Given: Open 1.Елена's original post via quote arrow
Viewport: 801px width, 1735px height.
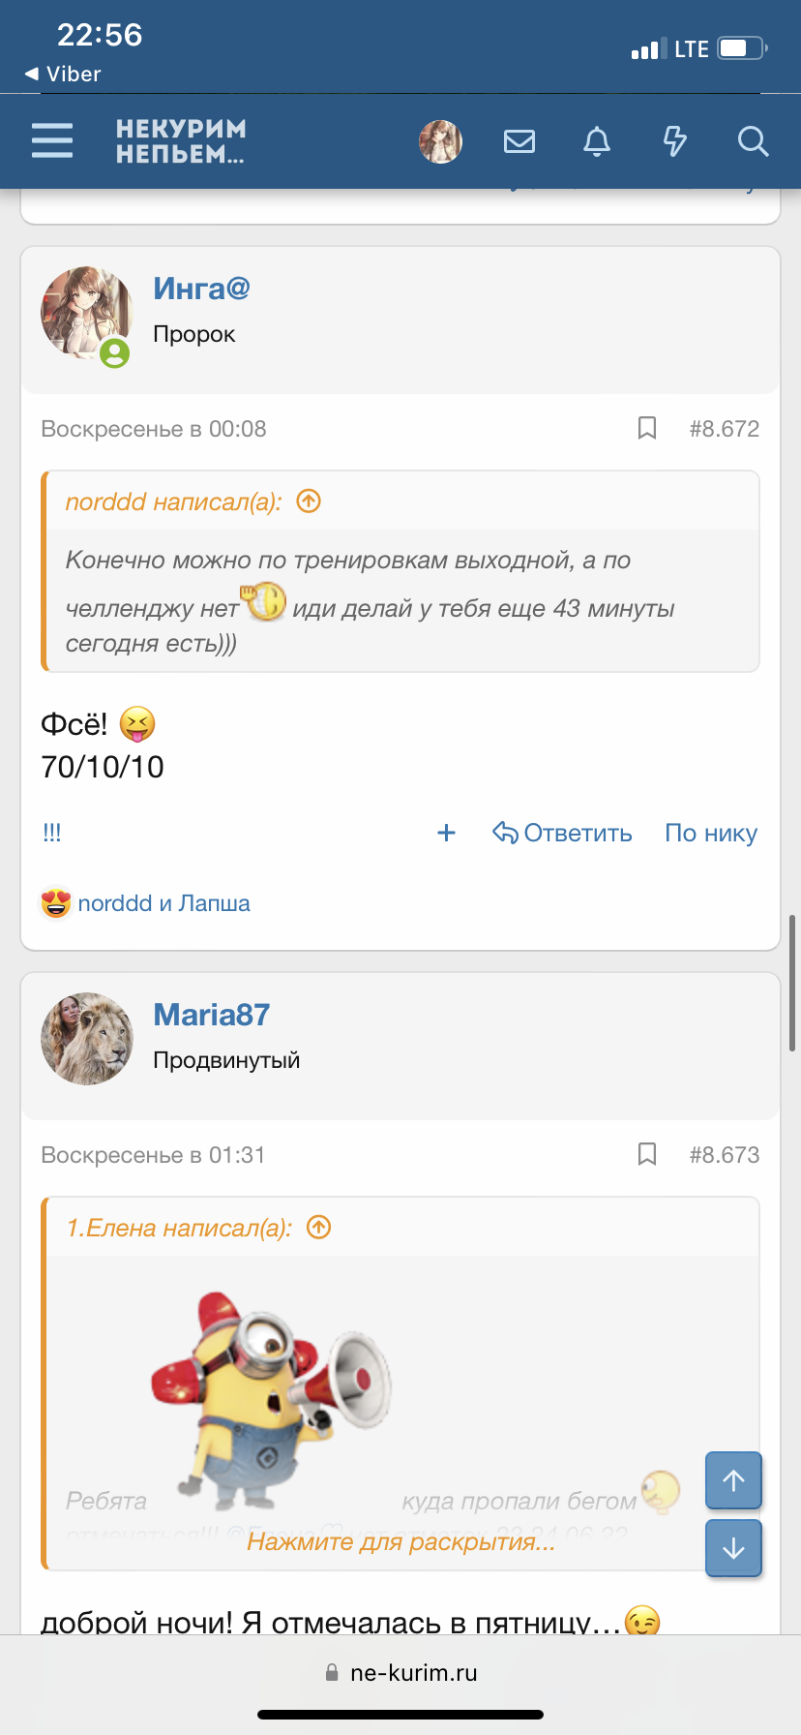Looking at the screenshot, I should pos(319,1226).
